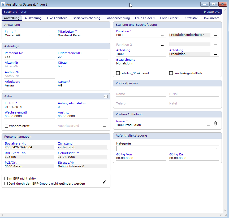The height and width of the screenshot is (218, 229).
Task: Open the Abteilung 1000 lookup ellipsis
Action: tap(162, 54)
